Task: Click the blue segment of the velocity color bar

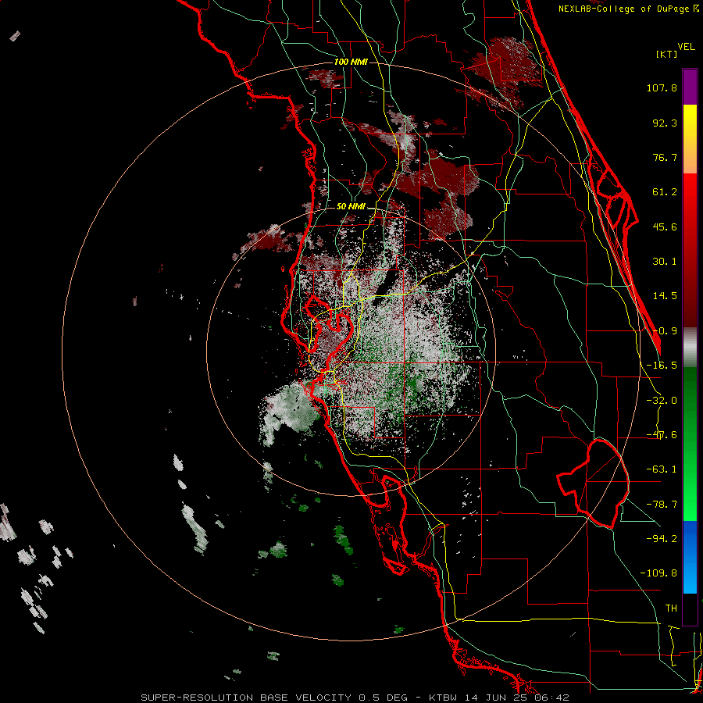Action: pos(690,557)
